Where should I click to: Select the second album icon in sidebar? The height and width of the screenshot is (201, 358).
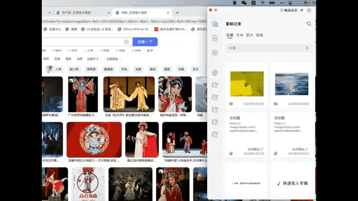pos(215,97)
